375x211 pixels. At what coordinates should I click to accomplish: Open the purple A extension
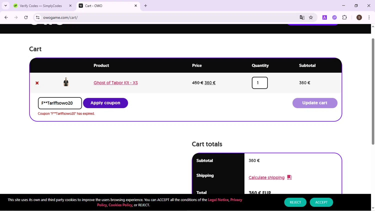[x=324, y=18]
